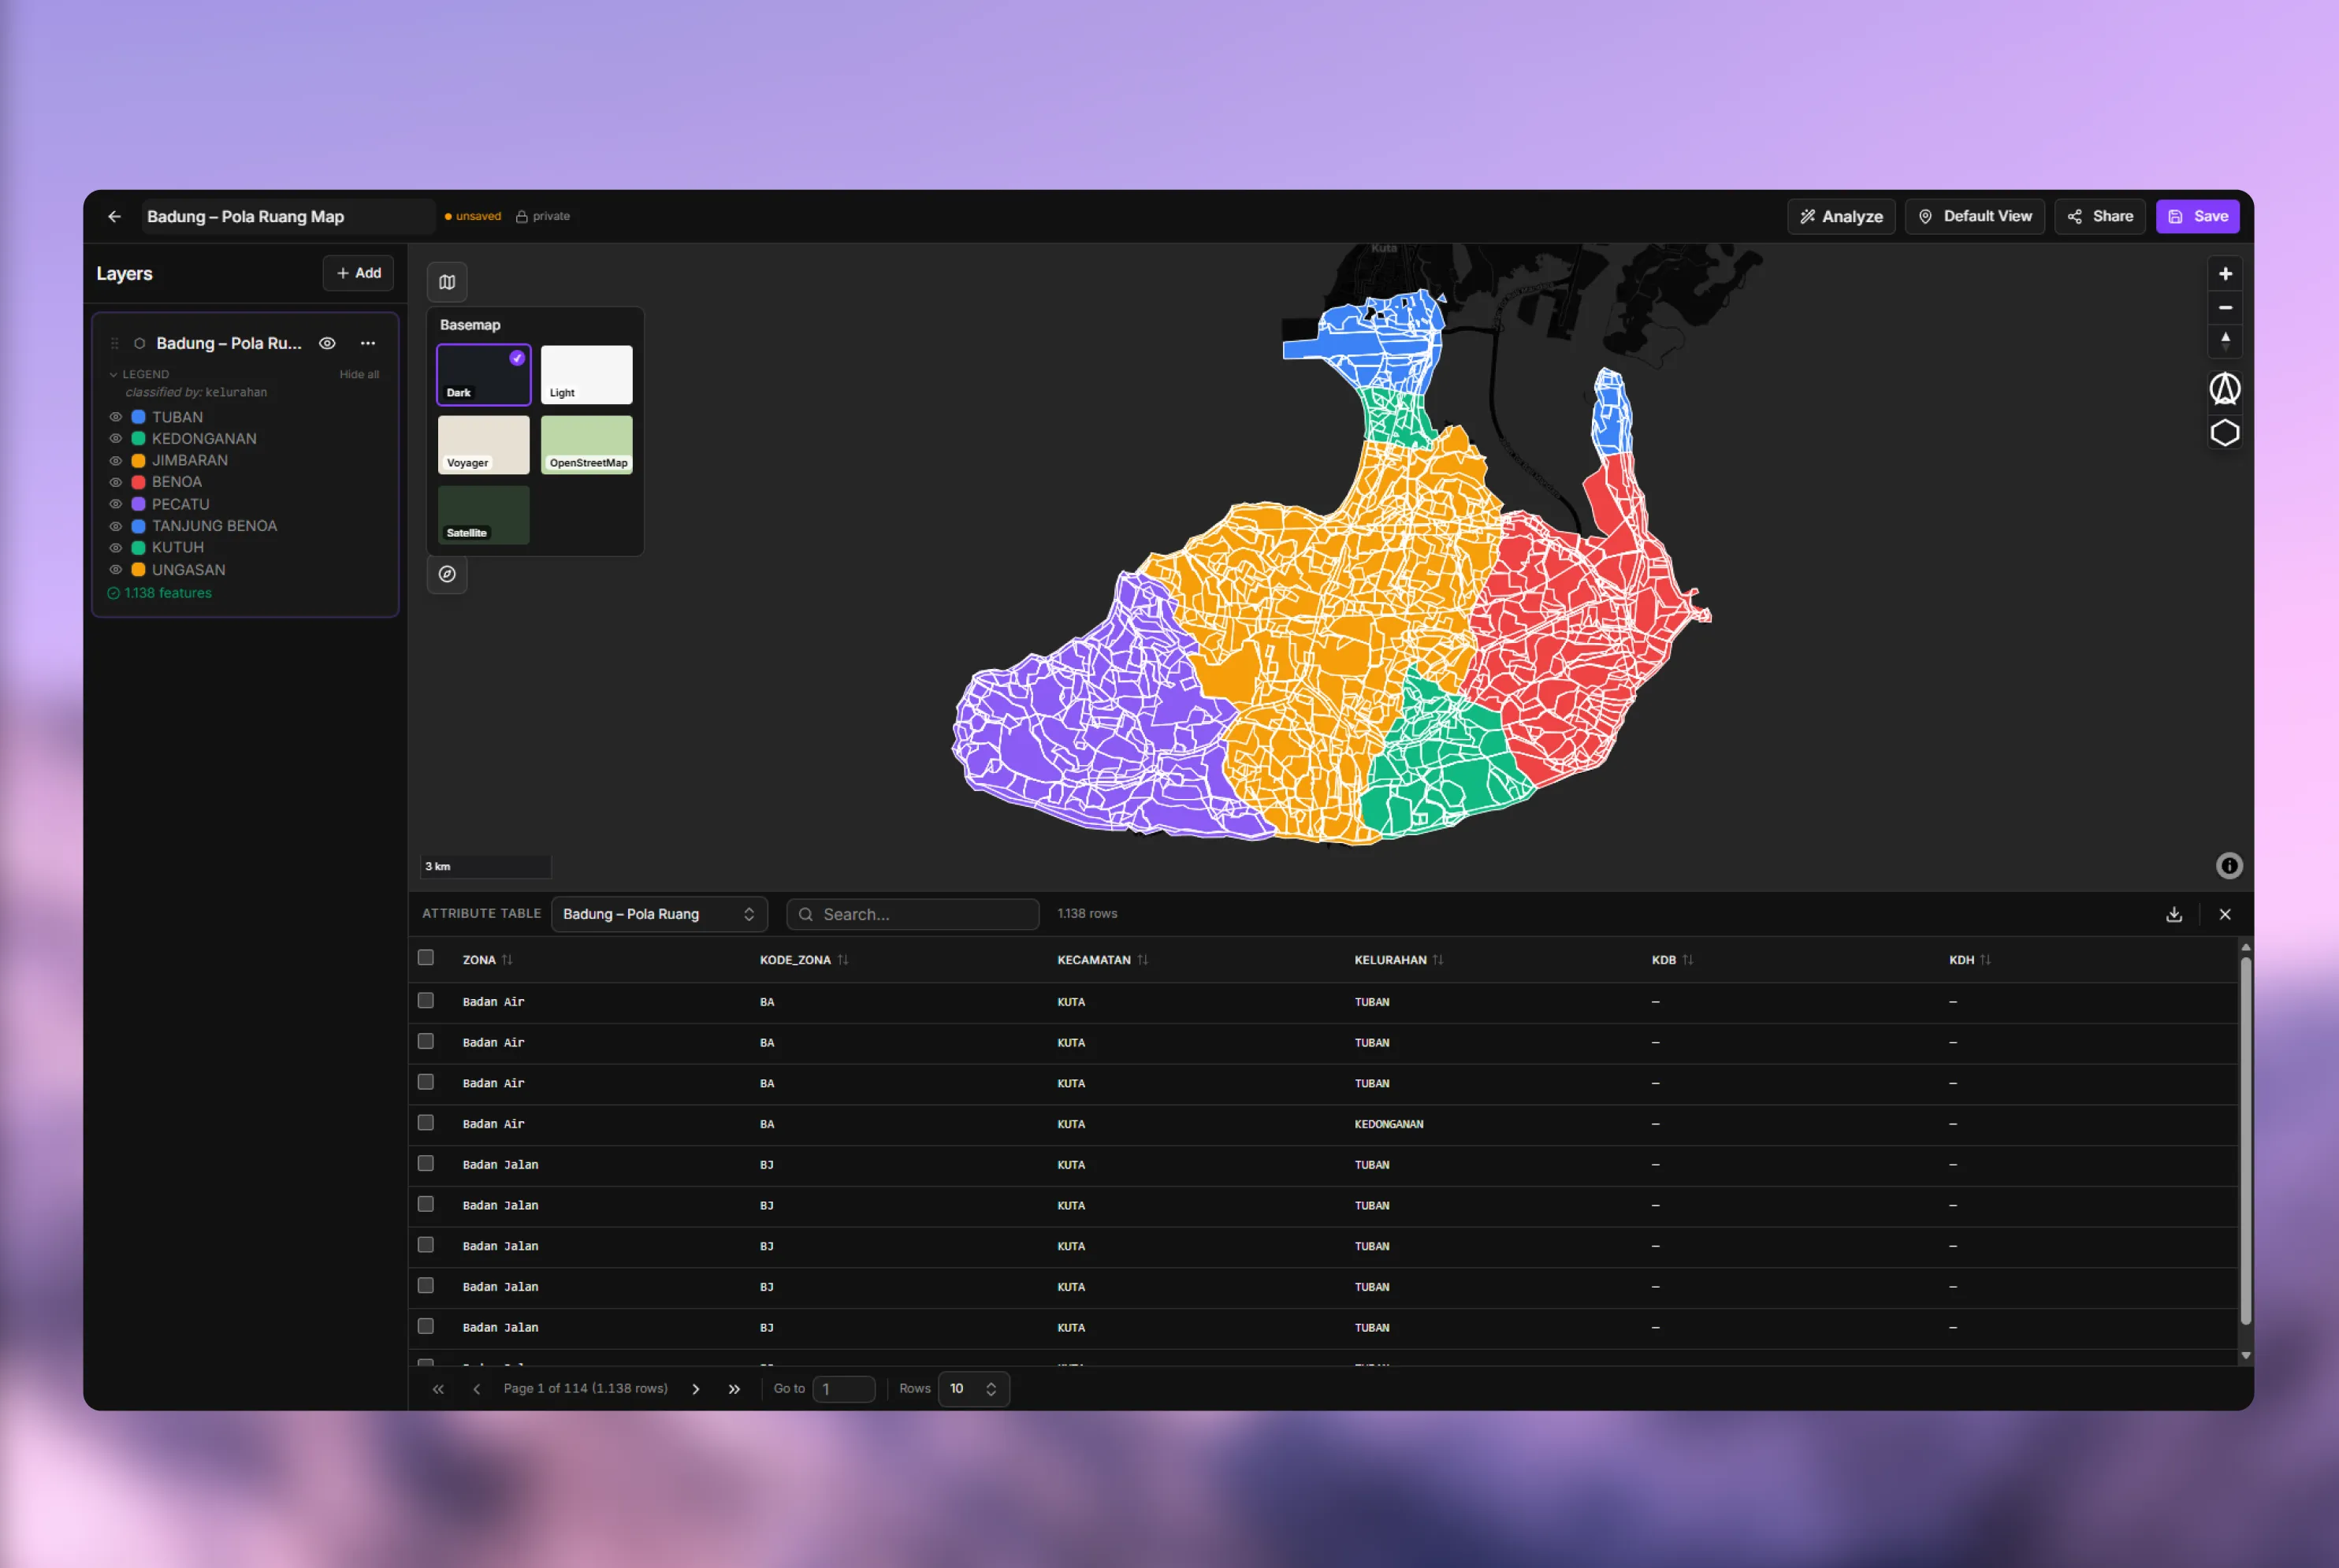Go to the first table page
2339x1568 pixels.
(438, 1389)
